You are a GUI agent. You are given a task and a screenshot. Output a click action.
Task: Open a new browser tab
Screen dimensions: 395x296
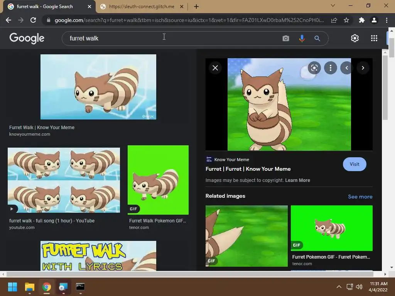coord(196,7)
